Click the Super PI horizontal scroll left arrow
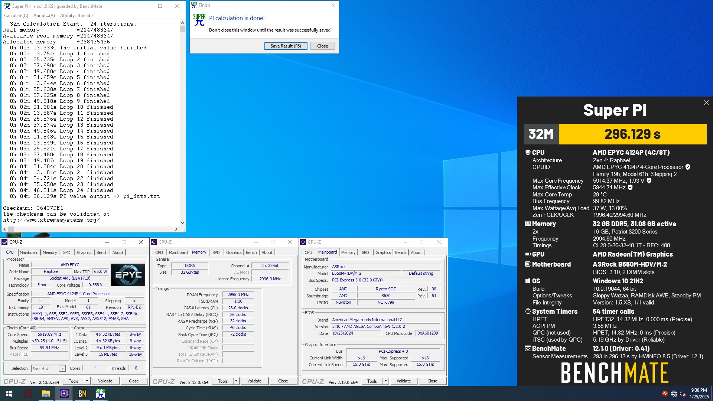The height and width of the screenshot is (401, 713). 4,229
